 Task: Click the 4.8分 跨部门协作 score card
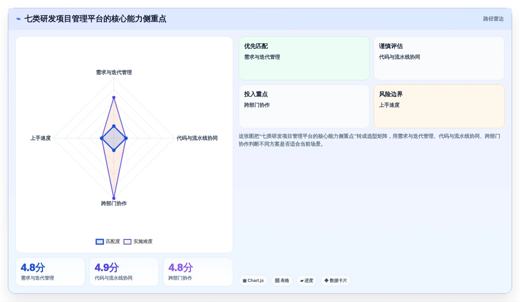pyautogui.click(x=198, y=272)
